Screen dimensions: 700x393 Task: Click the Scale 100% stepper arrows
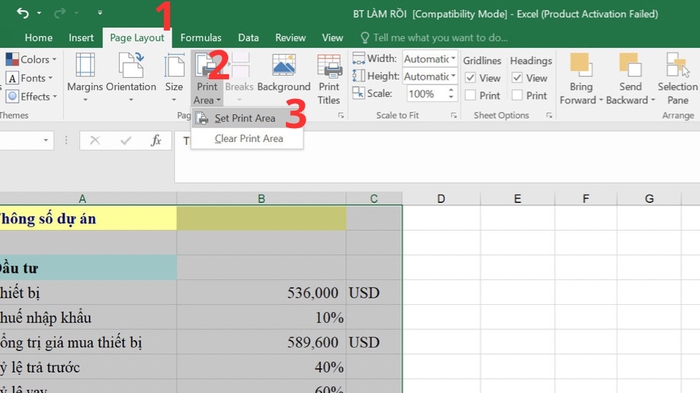coord(451,94)
